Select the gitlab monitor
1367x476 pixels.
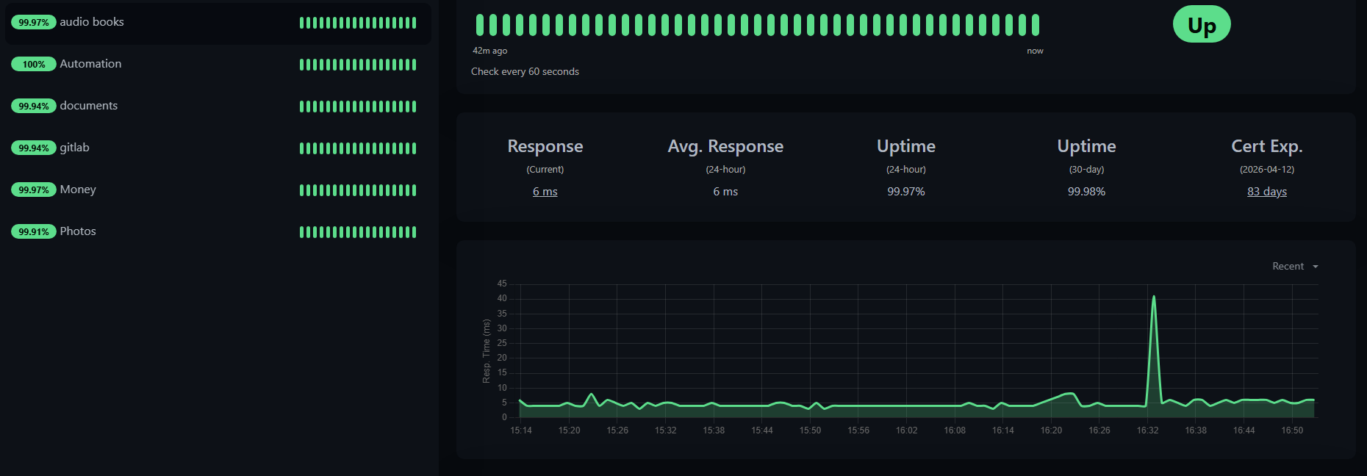tap(74, 148)
